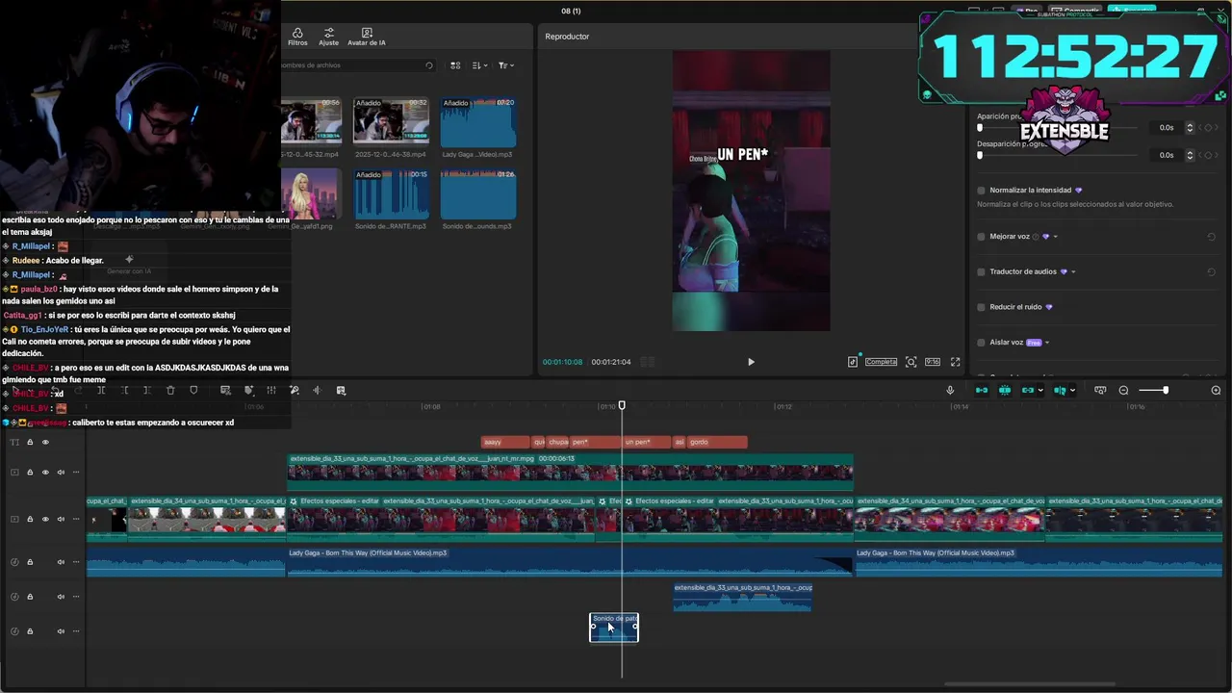Reset the Mejorar voz setting
The width and height of the screenshot is (1232, 693).
click(1211, 237)
